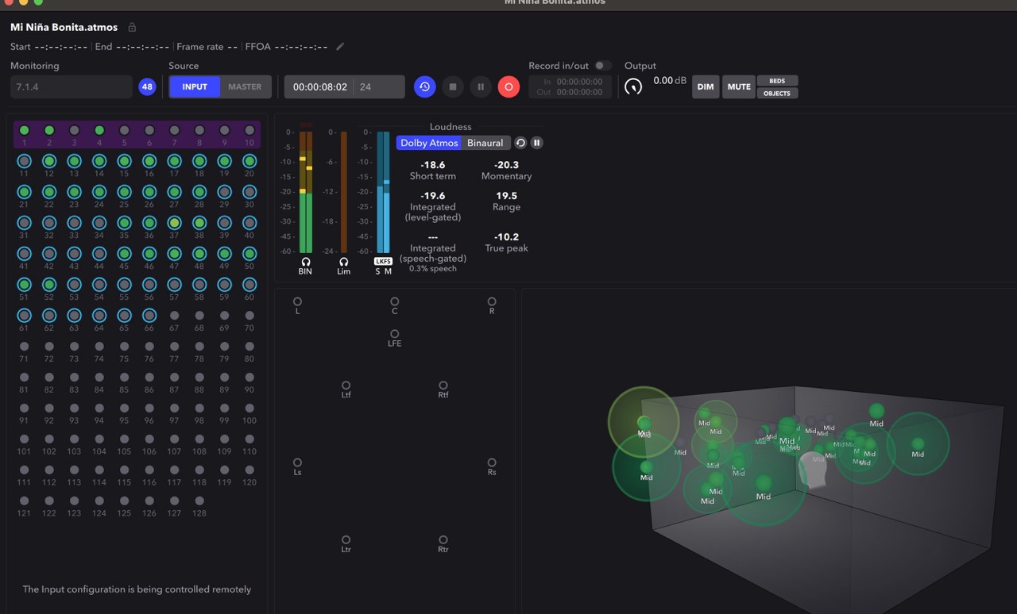Image resolution: width=1017 pixels, height=614 pixels.
Task: Pause playback with the pause button
Action: [x=481, y=86]
